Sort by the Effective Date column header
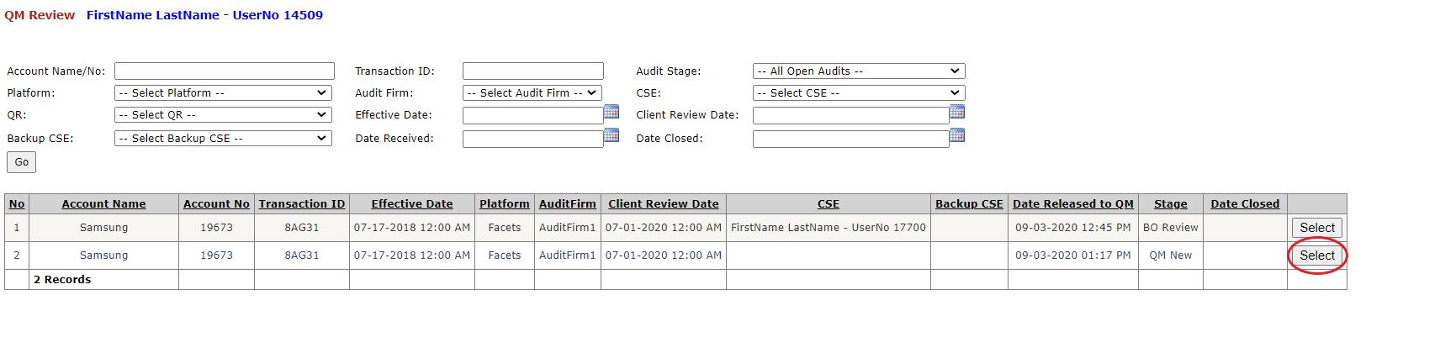This screenshot has width=1440, height=353. pos(412,204)
